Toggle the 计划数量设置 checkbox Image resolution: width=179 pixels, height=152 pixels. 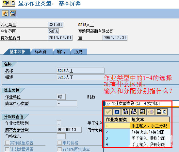coord(7,149)
